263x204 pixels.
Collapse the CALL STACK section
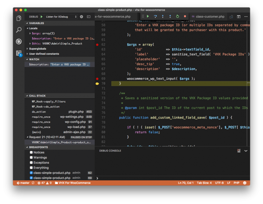tap(27, 96)
